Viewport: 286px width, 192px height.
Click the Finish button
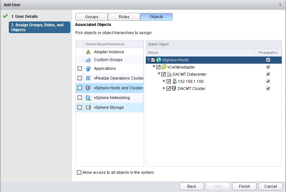pyautogui.click(x=244, y=186)
